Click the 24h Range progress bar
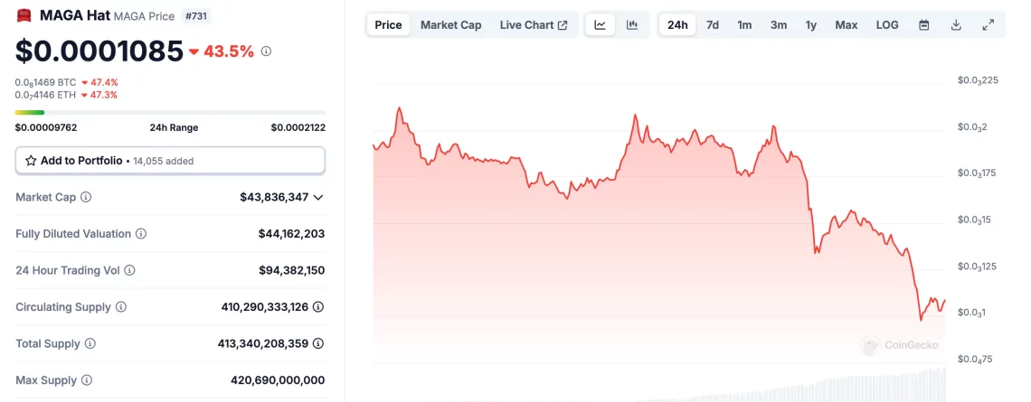 [170, 112]
